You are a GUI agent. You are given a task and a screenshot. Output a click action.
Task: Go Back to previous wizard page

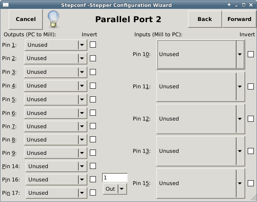pos(204,19)
